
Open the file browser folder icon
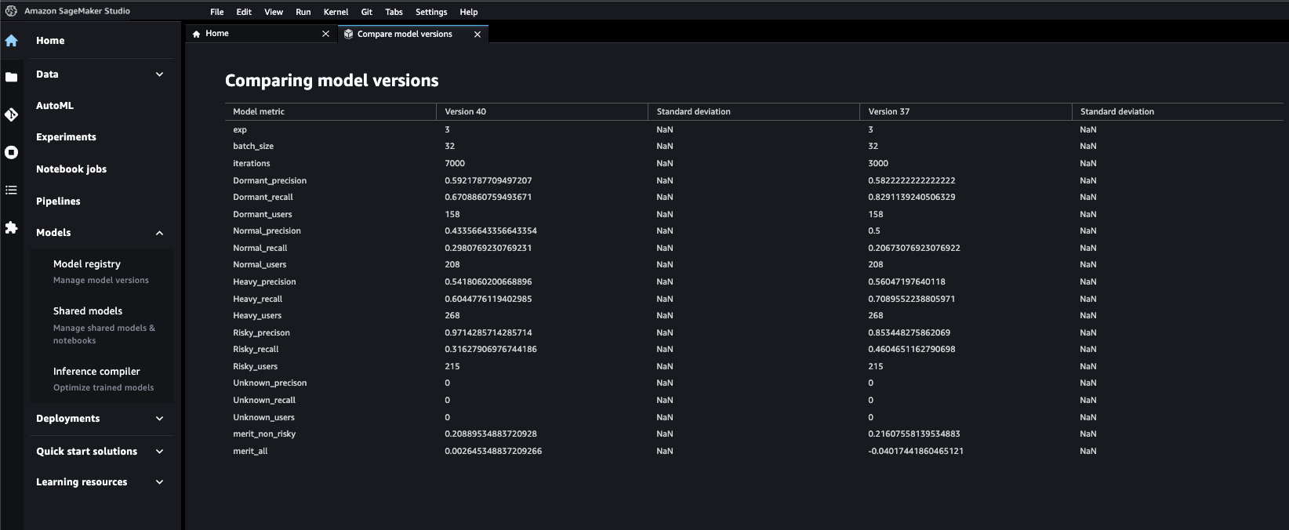tap(11, 77)
